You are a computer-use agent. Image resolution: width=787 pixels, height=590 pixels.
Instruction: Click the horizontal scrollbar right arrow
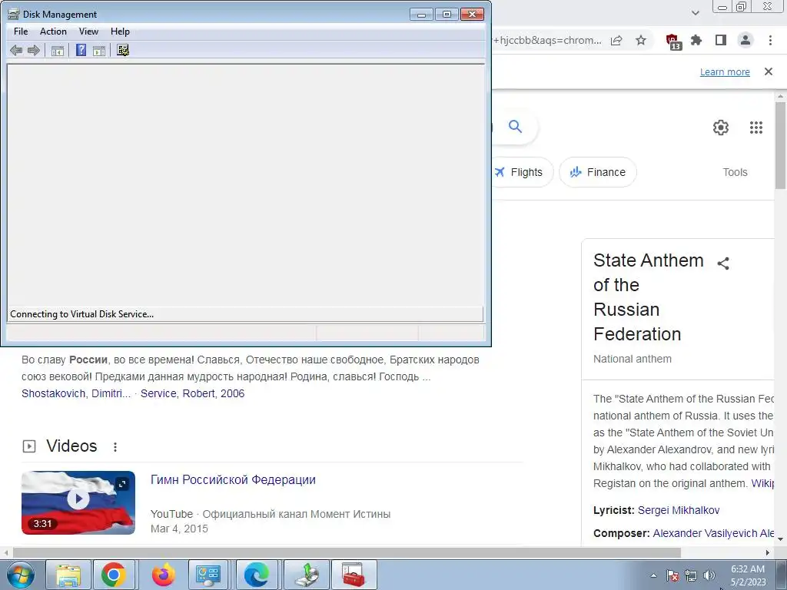pyautogui.click(x=768, y=552)
